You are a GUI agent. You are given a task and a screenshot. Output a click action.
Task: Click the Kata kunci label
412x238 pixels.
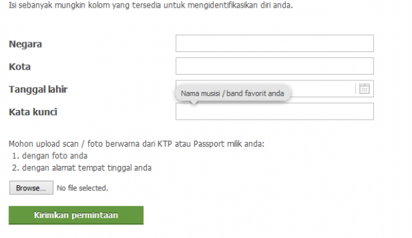[x=33, y=112]
